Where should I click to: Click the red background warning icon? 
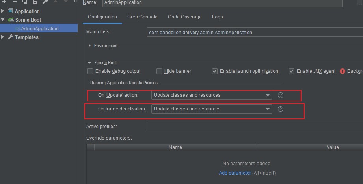(x=343, y=71)
